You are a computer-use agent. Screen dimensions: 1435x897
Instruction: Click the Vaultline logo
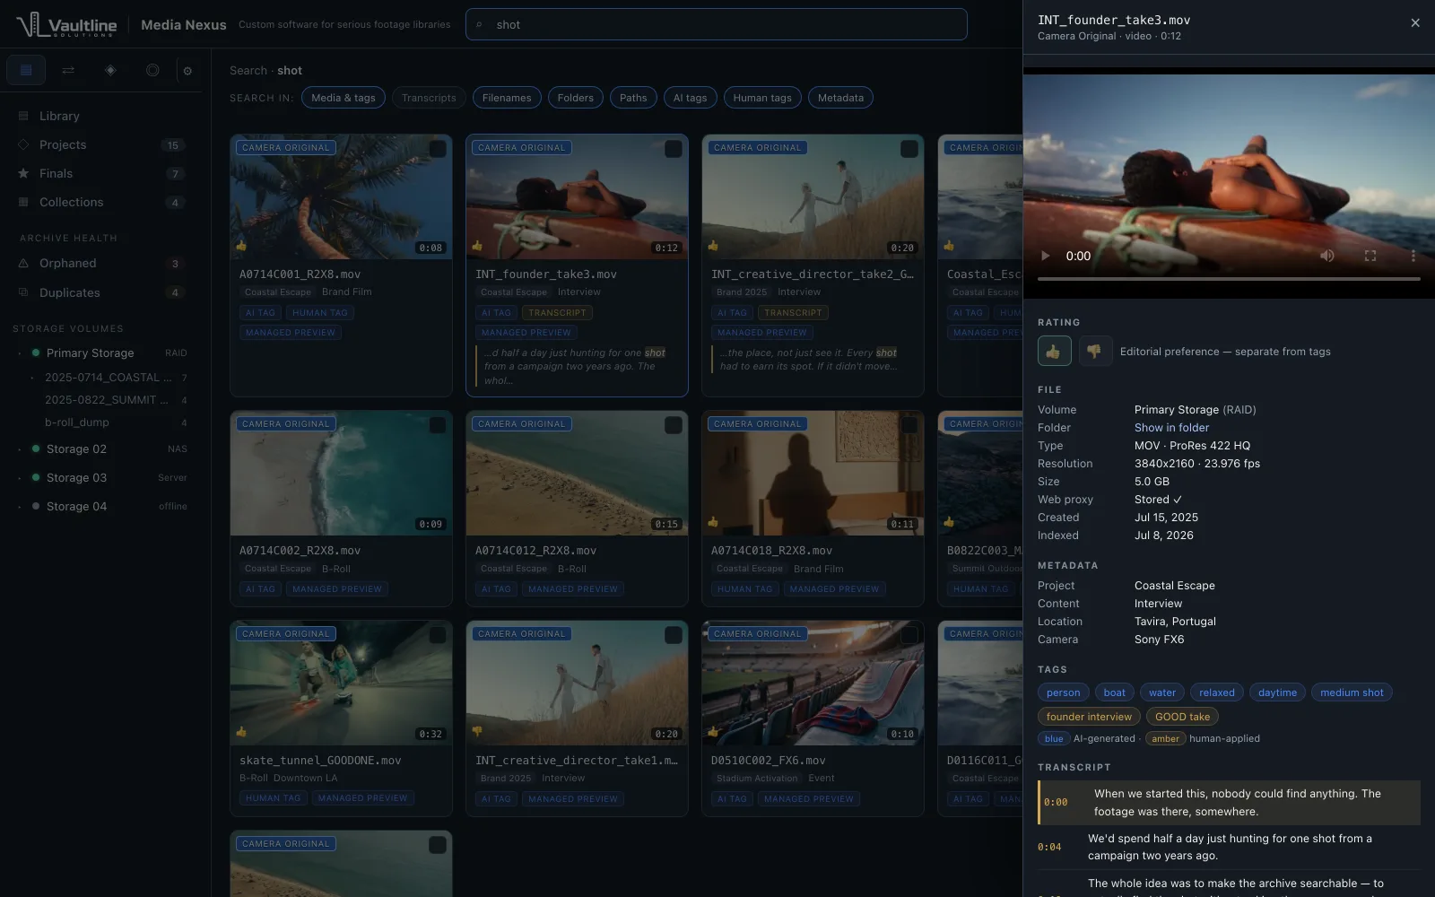66,24
